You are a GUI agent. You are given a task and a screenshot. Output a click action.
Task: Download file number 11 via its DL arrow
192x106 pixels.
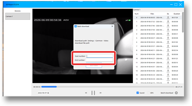click(168, 63)
